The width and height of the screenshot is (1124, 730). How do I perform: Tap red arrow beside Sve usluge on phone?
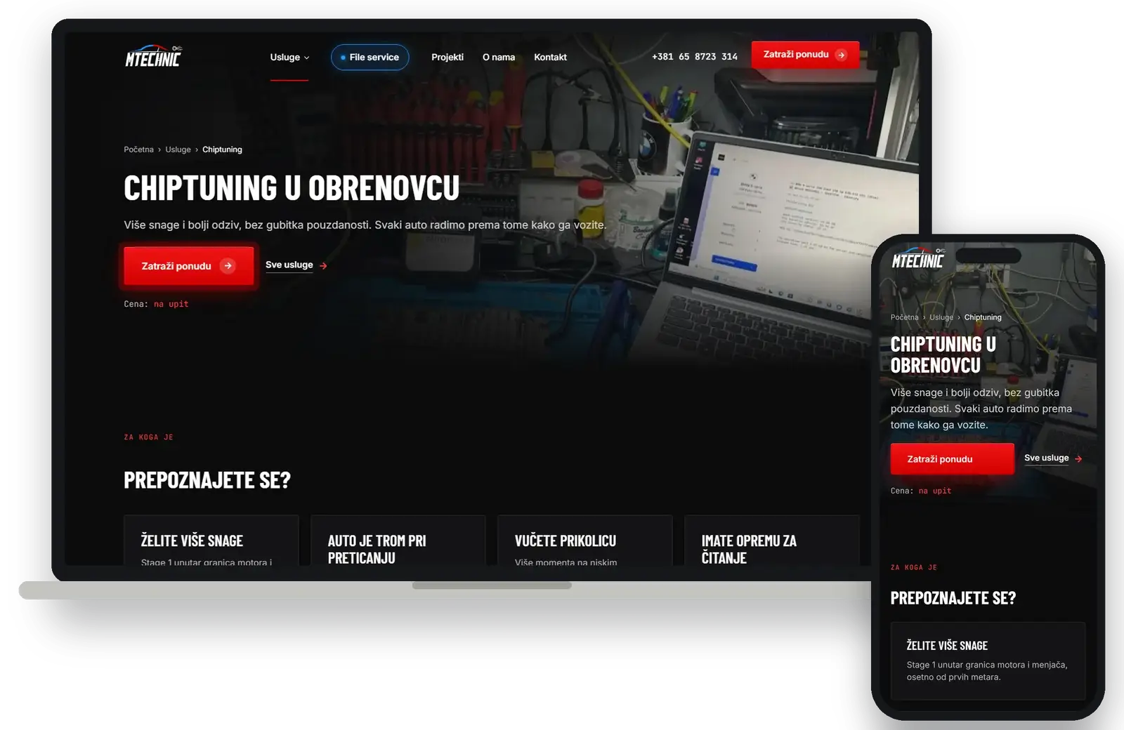(x=1078, y=459)
